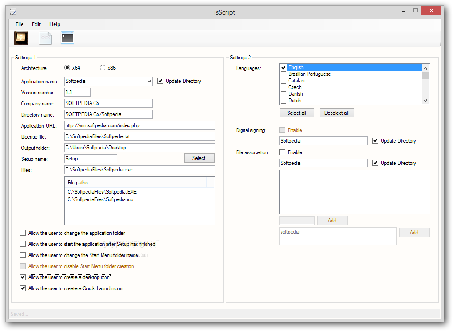
Task: Click the language list scroll up arrow
Action: (x=425, y=68)
